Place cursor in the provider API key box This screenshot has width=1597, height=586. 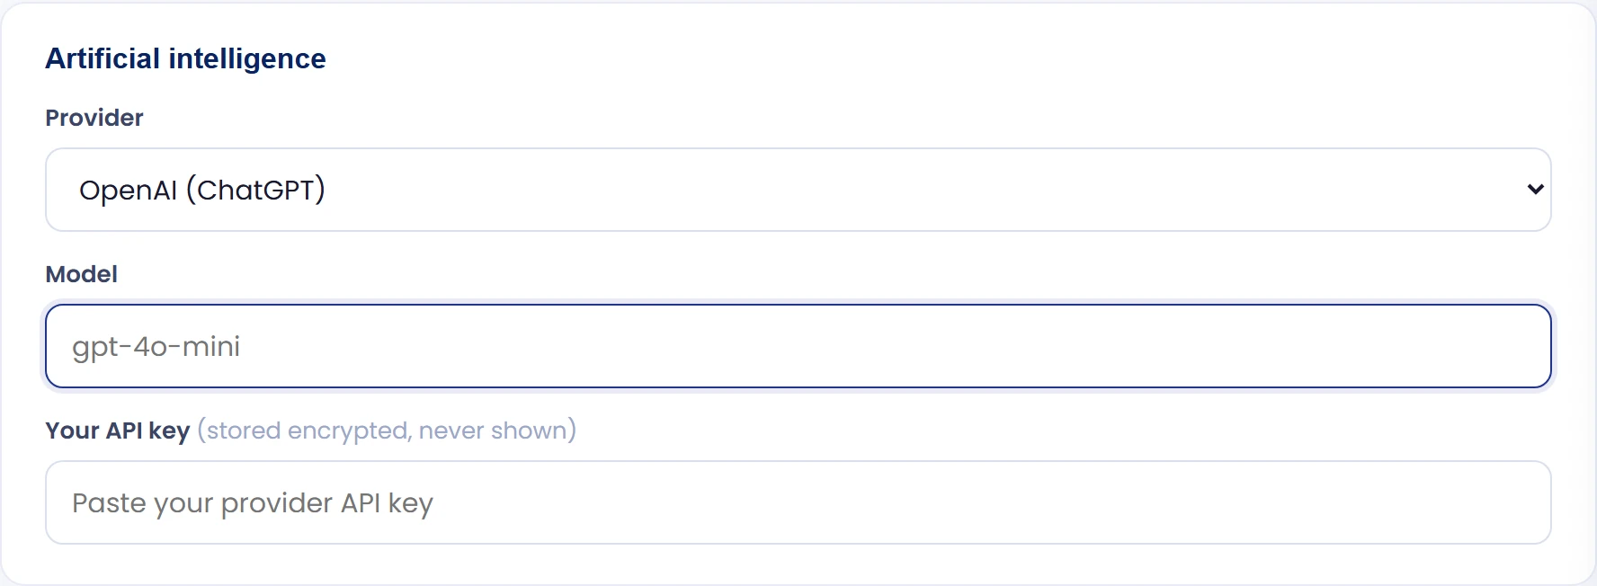point(798,502)
